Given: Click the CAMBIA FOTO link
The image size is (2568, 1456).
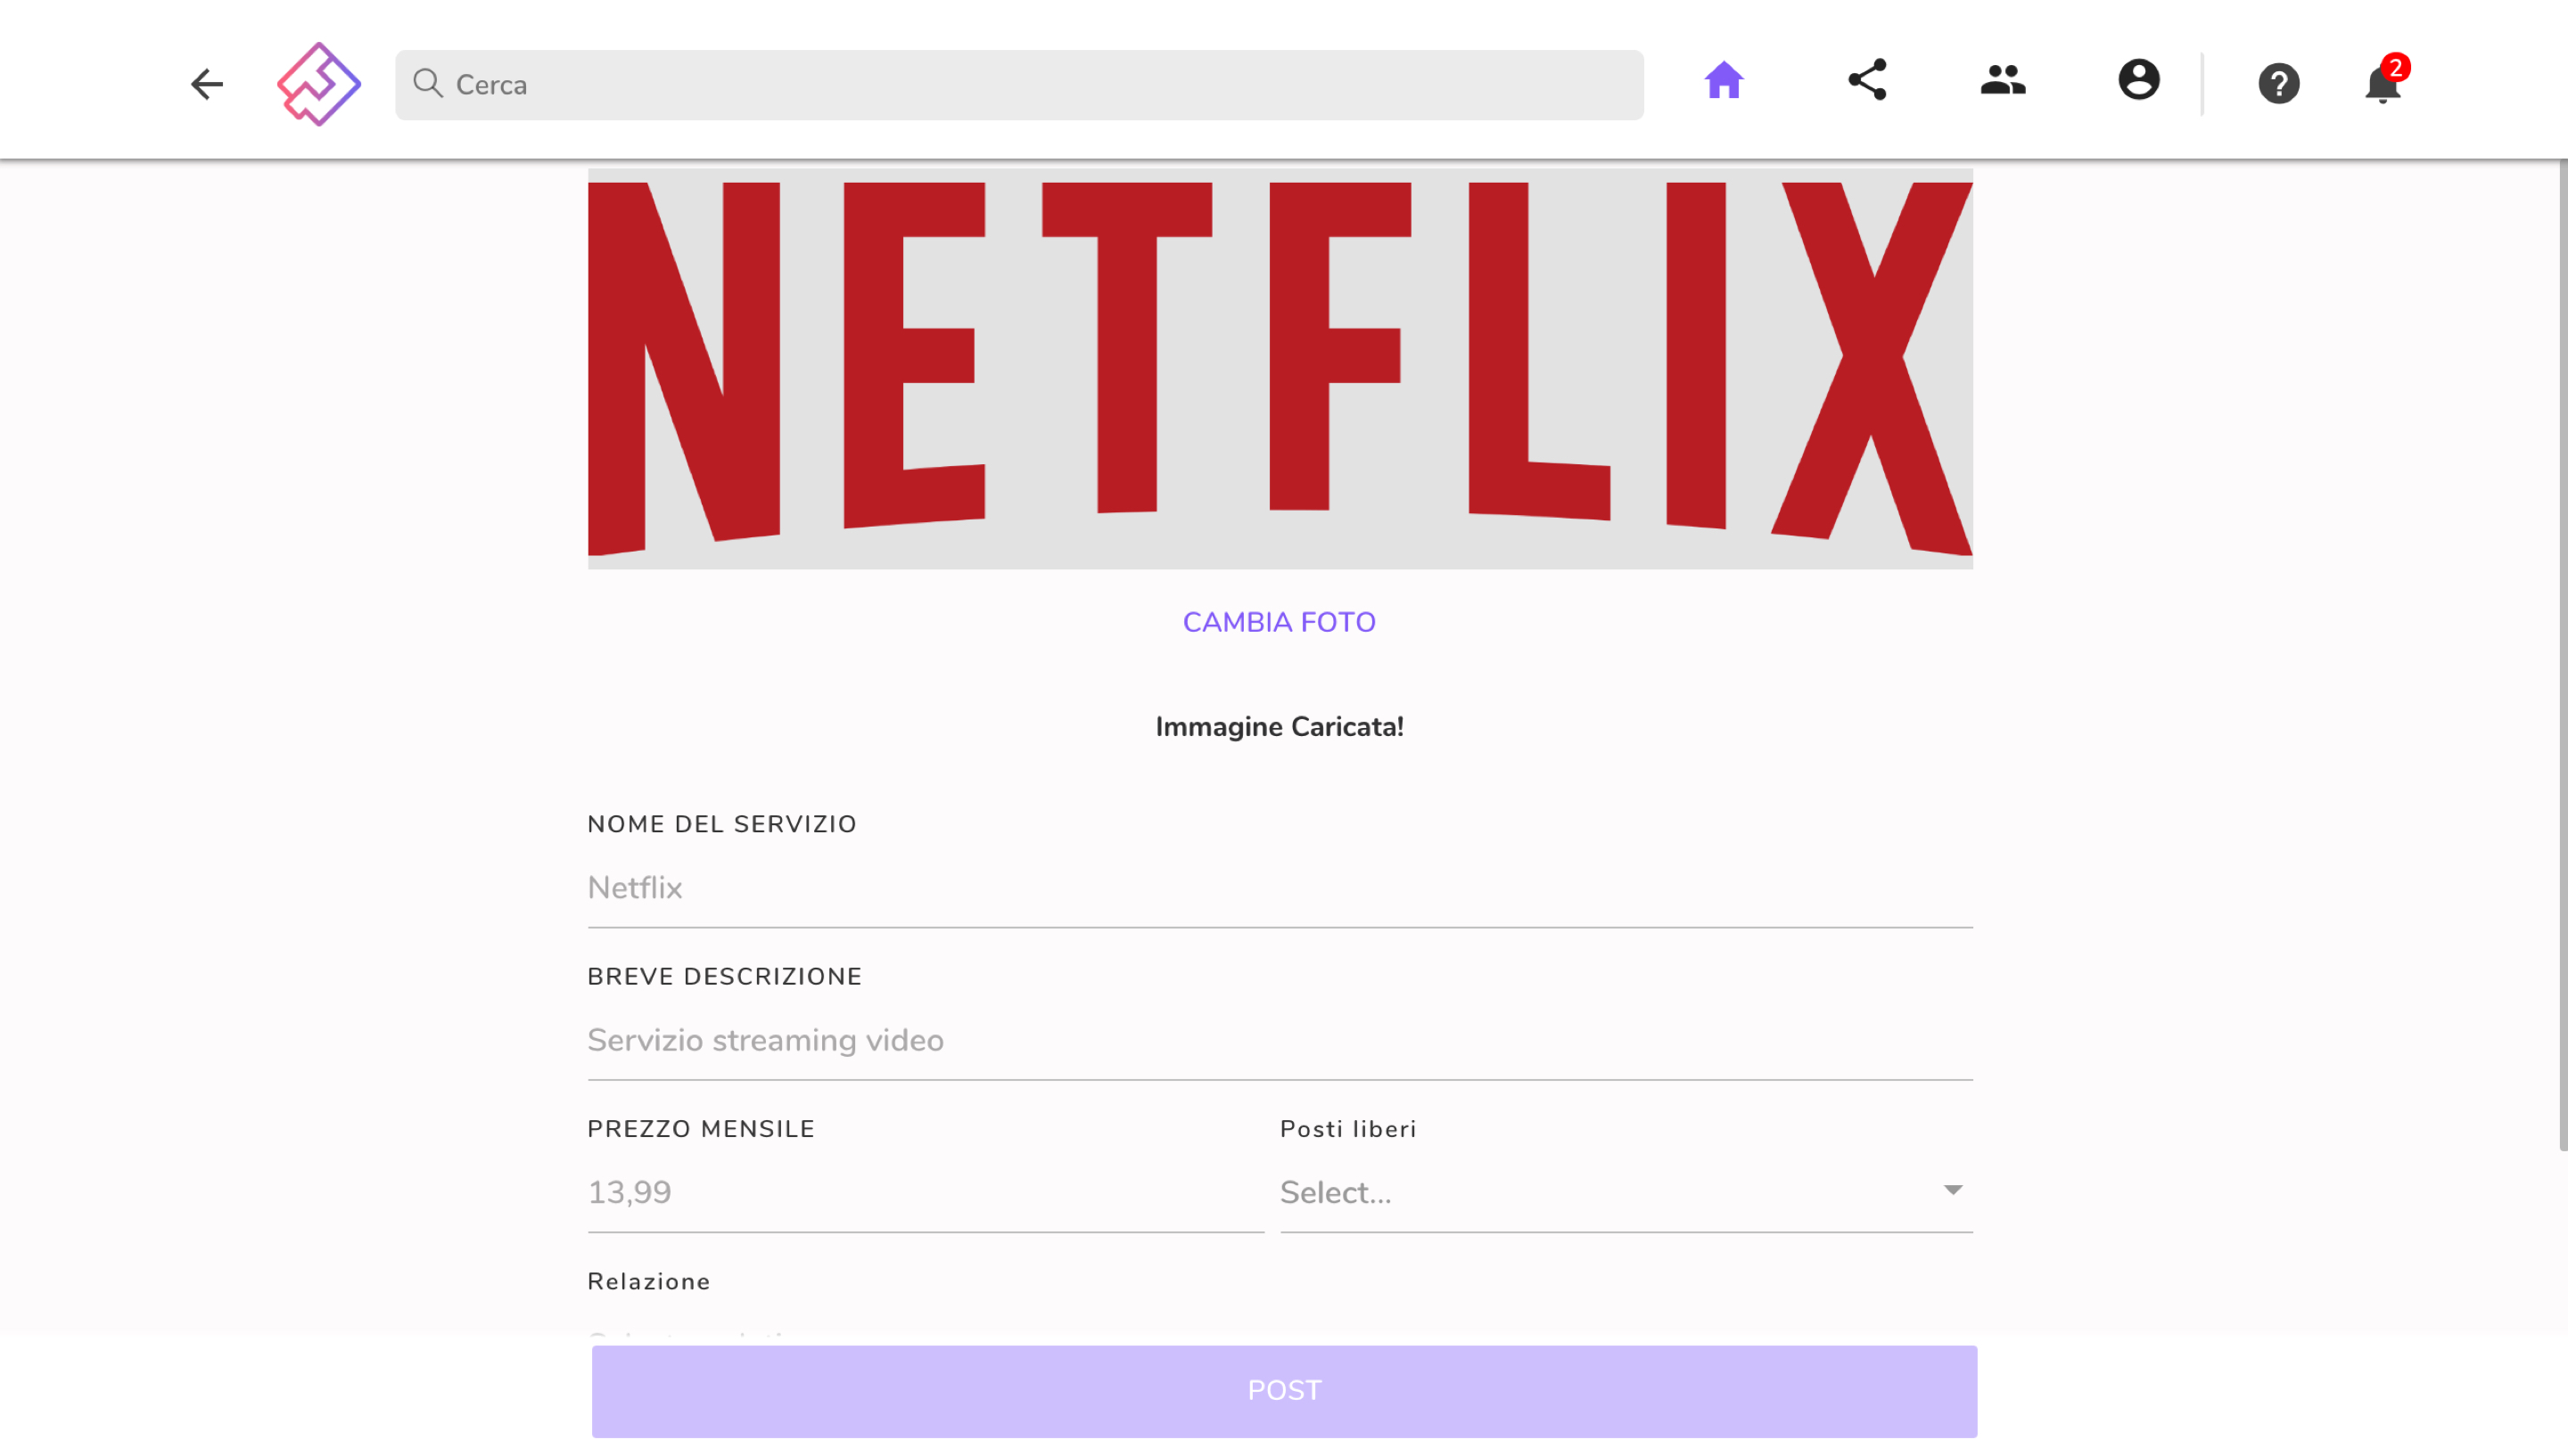Looking at the screenshot, I should coord(1279,622).
